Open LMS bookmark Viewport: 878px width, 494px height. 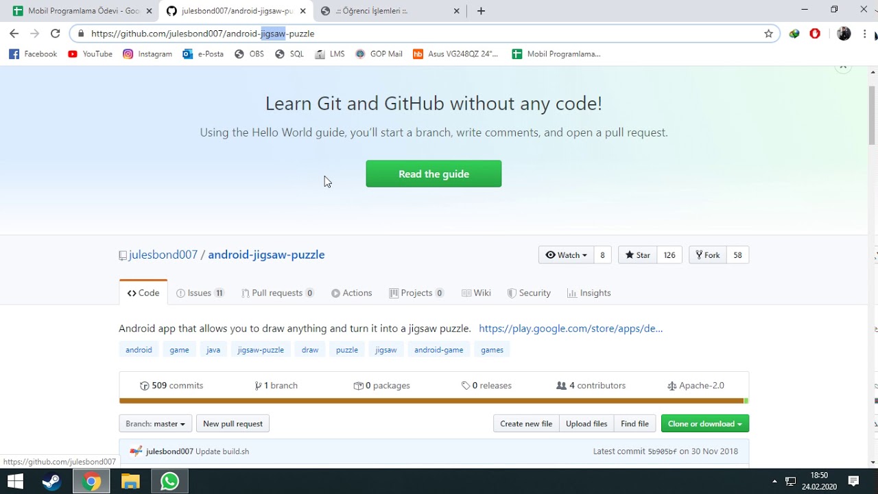330,54
